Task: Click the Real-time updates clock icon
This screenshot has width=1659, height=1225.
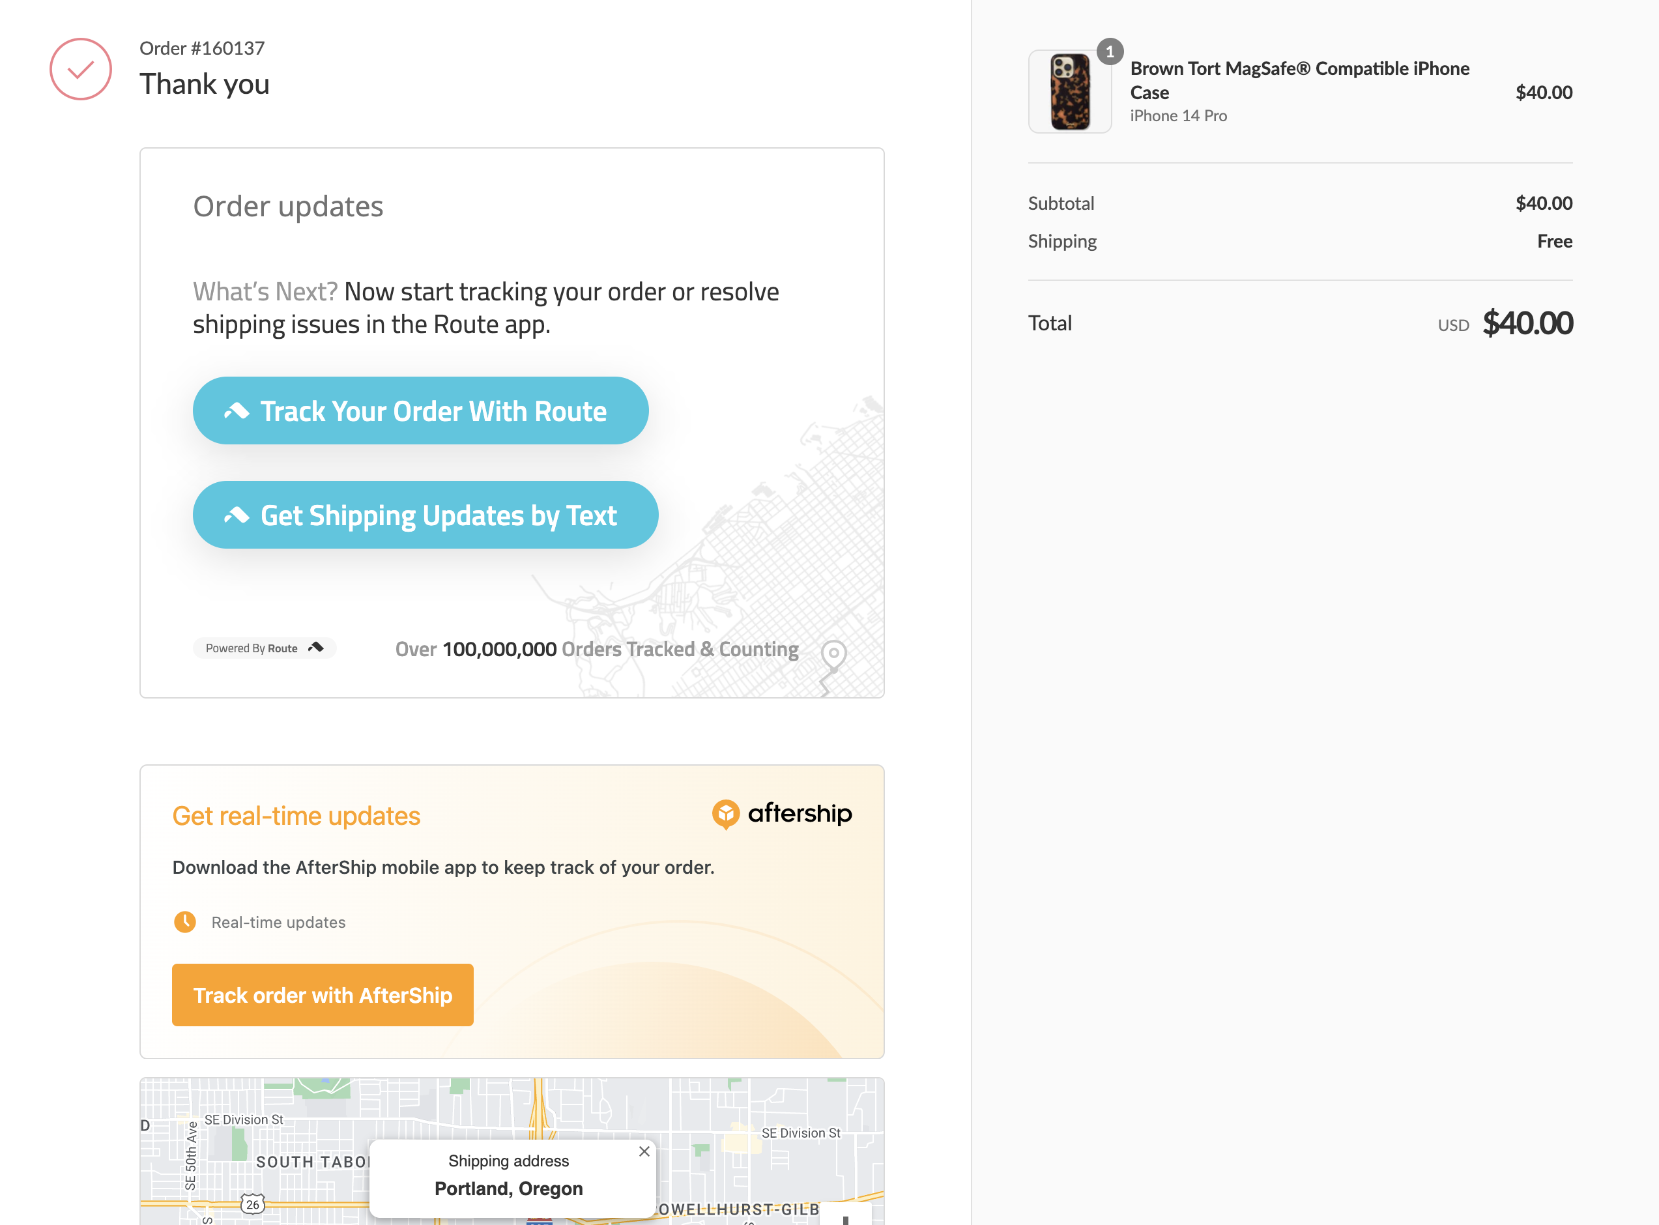Action: point(184,922)
